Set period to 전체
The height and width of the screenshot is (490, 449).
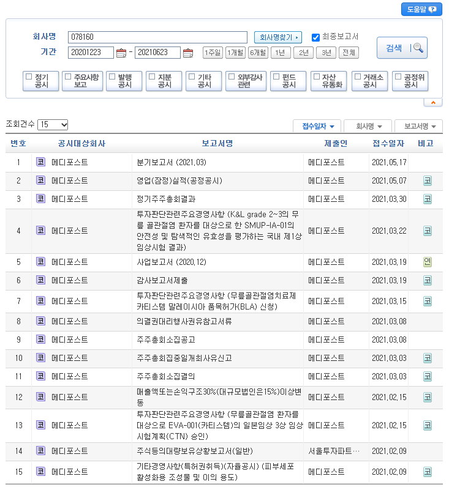349,53
